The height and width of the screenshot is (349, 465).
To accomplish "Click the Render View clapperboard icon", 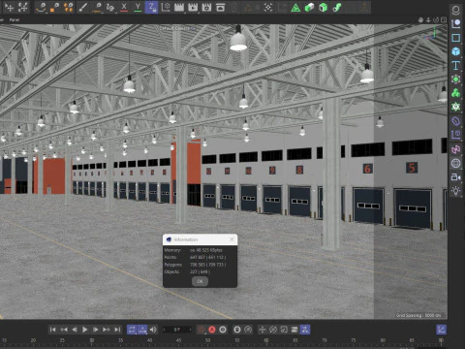I will point(179,7).
